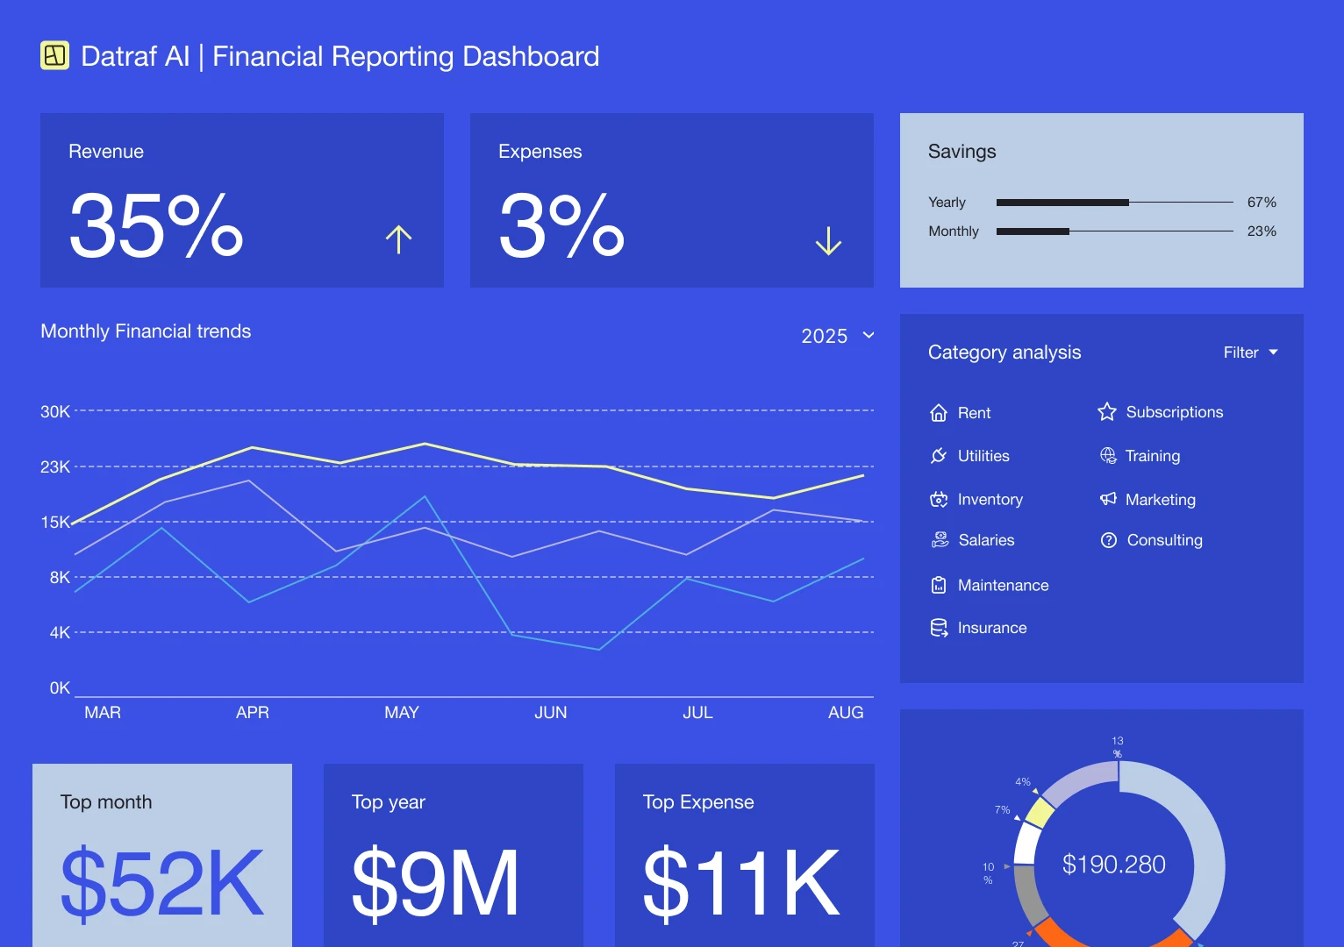Click the 23K y-axis label
Screen dimensions: 1344x947
click(x=55, y=466)
